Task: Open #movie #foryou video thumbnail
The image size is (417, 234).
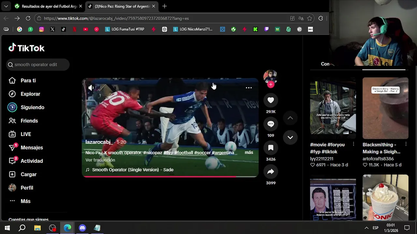Action: 333,108
